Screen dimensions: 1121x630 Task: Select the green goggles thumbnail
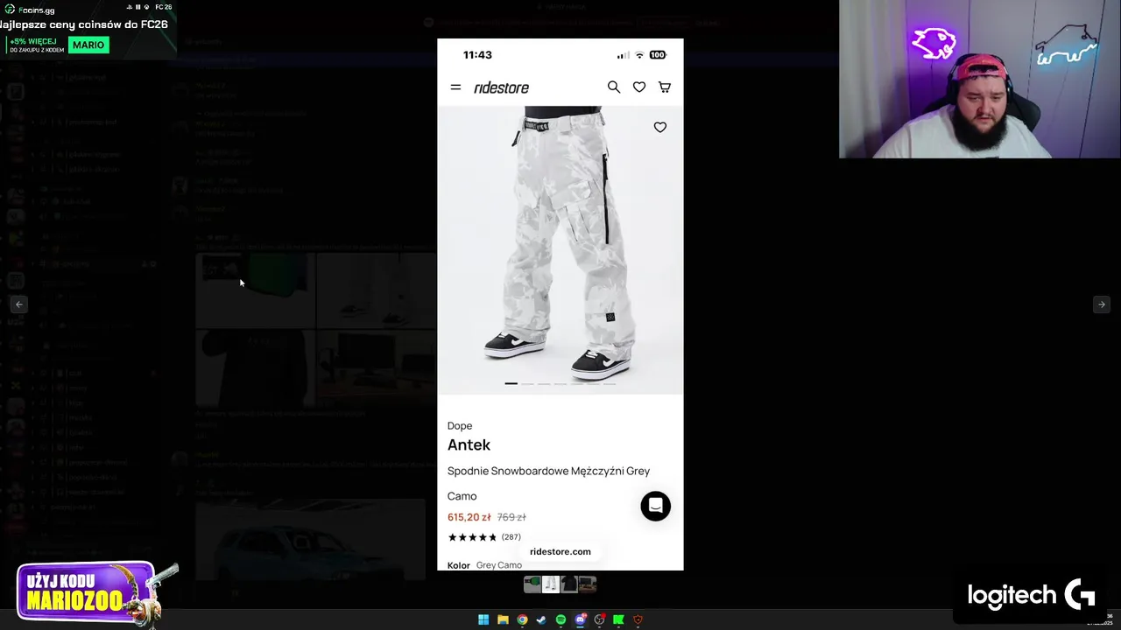click(x=532, y=584)
